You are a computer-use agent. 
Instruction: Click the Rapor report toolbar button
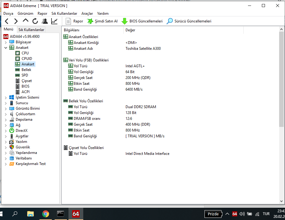click(74, 21)
